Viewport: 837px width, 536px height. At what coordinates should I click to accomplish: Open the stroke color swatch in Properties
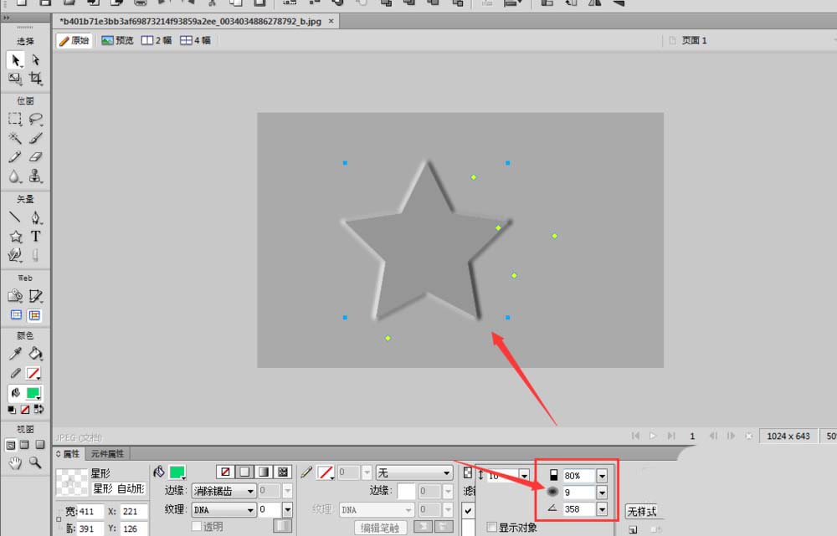[325, 472]
